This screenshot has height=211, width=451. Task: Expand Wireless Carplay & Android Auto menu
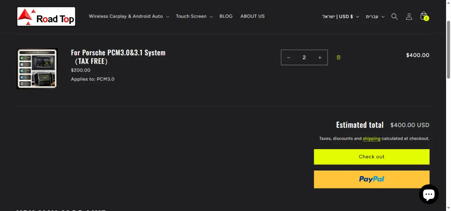[129, 16]
